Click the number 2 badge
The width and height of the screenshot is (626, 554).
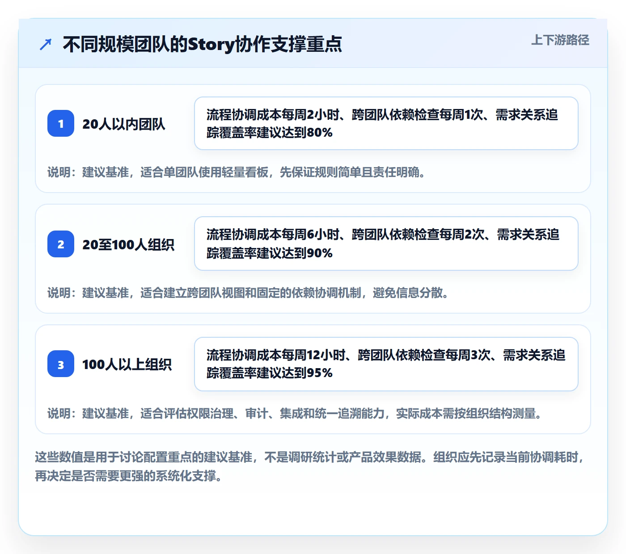[x=61, y=244]
